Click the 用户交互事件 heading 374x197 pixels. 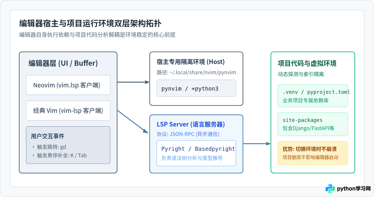coord(48,136)
